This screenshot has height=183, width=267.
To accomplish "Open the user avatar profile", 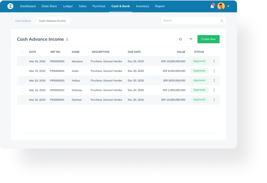I will click(221, 6).
